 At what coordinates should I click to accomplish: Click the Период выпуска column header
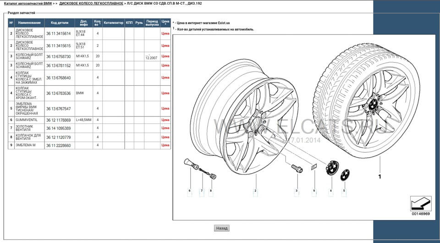pos(152,23)
